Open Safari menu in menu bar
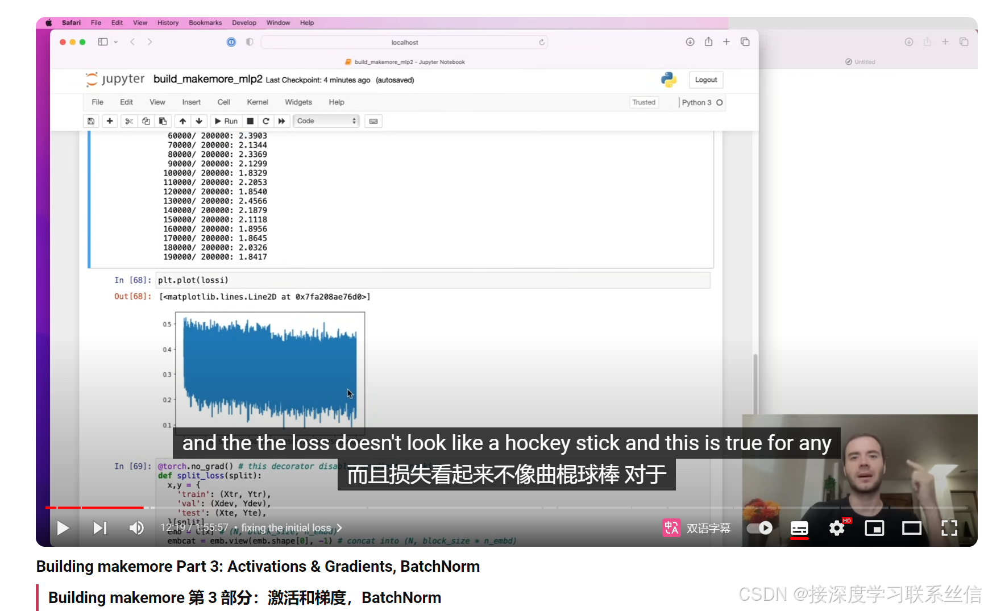The width and height of the screenshot is (984, 611). click(x=71, y=23)
